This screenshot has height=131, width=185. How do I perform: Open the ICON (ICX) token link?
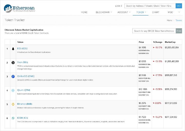pyautogui.click(x=23, y=118)
